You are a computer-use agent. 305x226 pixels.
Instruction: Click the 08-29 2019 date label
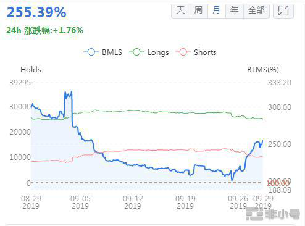[x=31, y=203]
